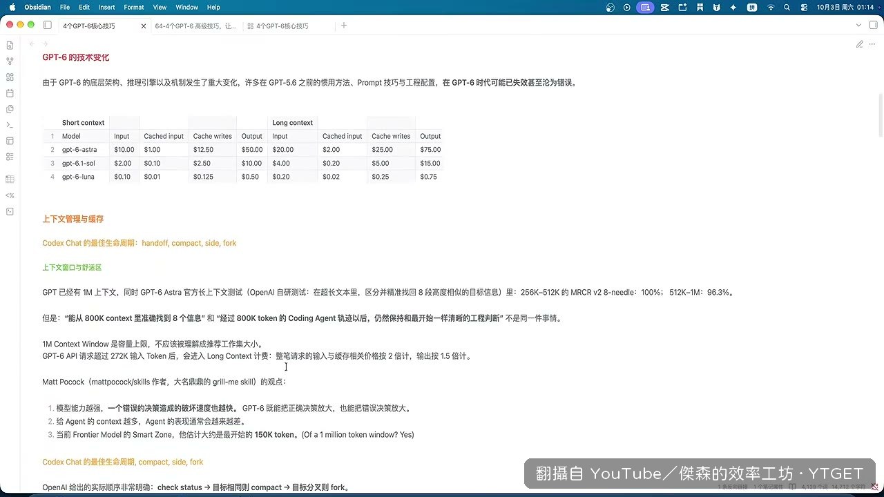
Task: Open macOS Spotlight search icon
Action: pos(787,7)
